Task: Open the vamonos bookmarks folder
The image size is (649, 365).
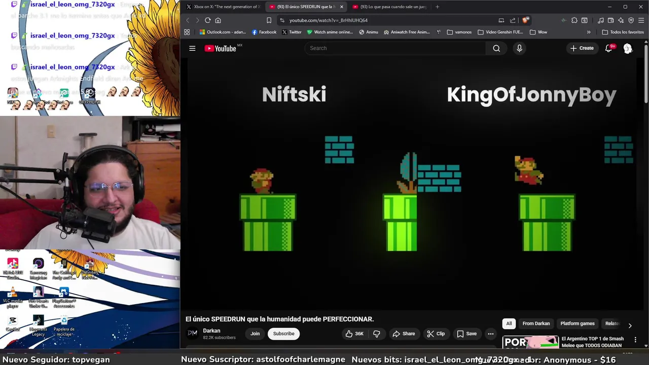Action: 459,32
